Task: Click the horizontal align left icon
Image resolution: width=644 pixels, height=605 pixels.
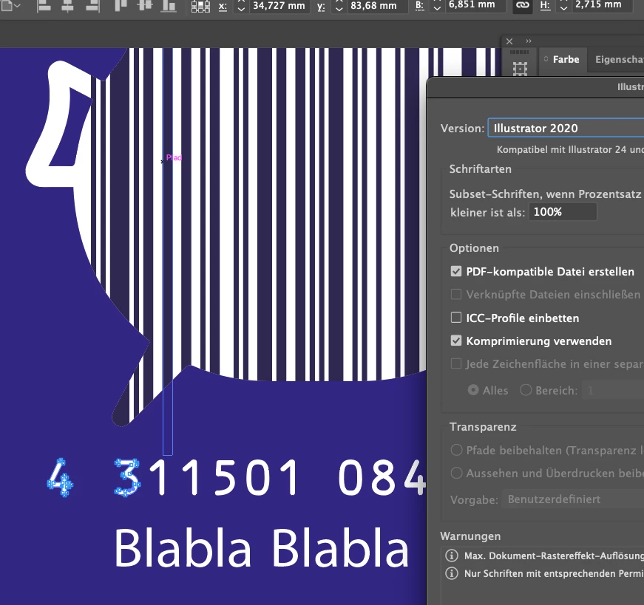Action: click(44, 5)
